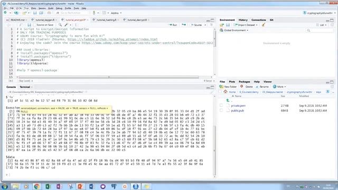Open the Addins dropdown
The height and width of the screenshot is (190, 338).
116,13
